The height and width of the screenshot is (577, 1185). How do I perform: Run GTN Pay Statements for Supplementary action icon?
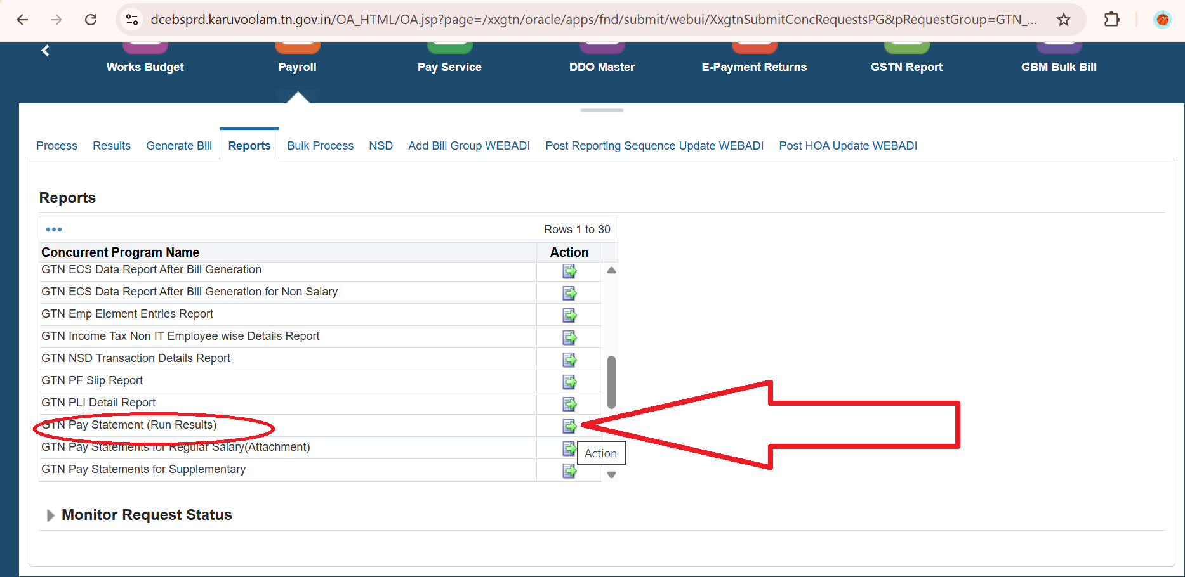pos(569,471)
